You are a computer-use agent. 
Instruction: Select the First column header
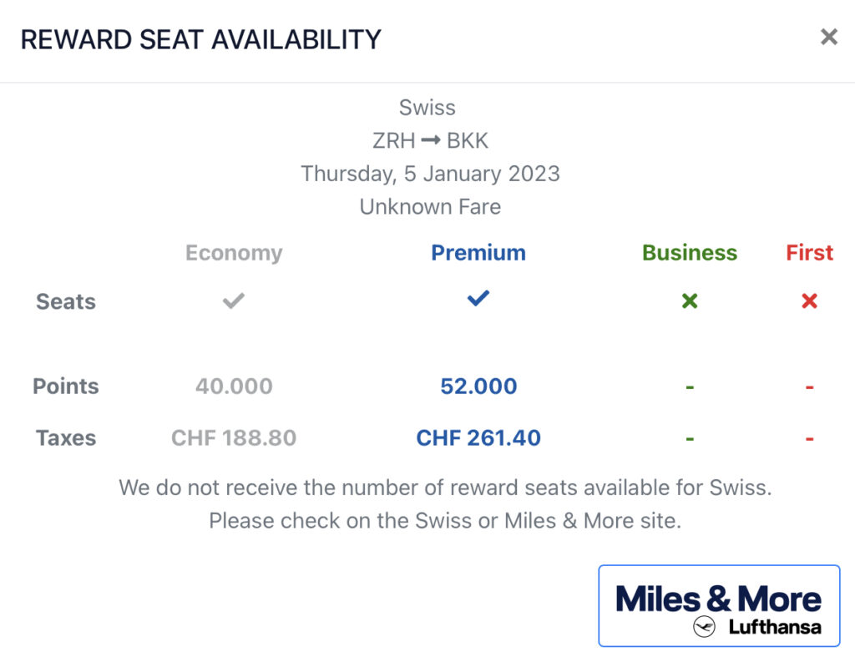click(809, 253)
